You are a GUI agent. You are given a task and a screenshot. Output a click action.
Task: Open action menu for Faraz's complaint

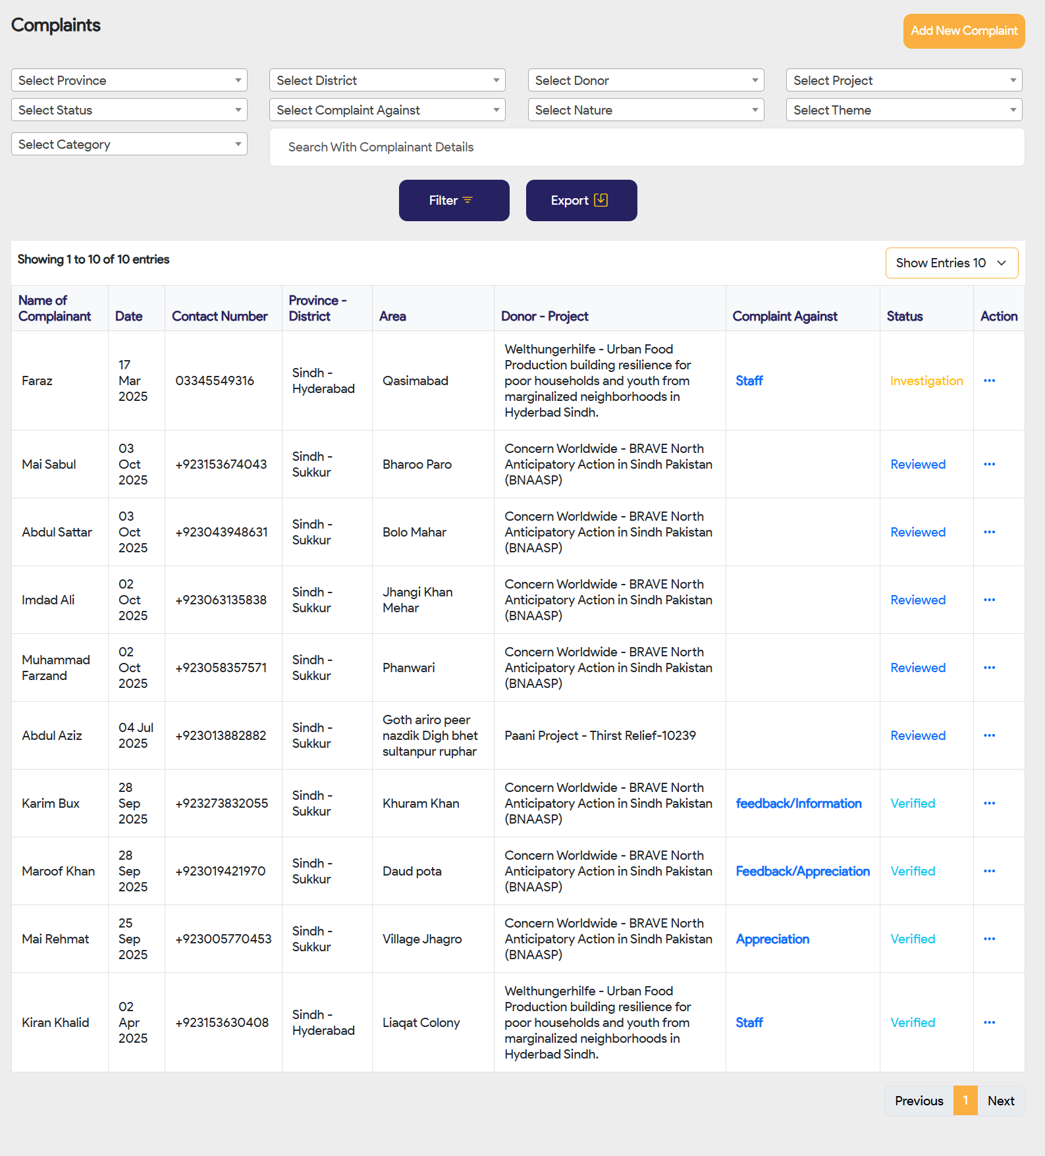(x=989, y=381)
